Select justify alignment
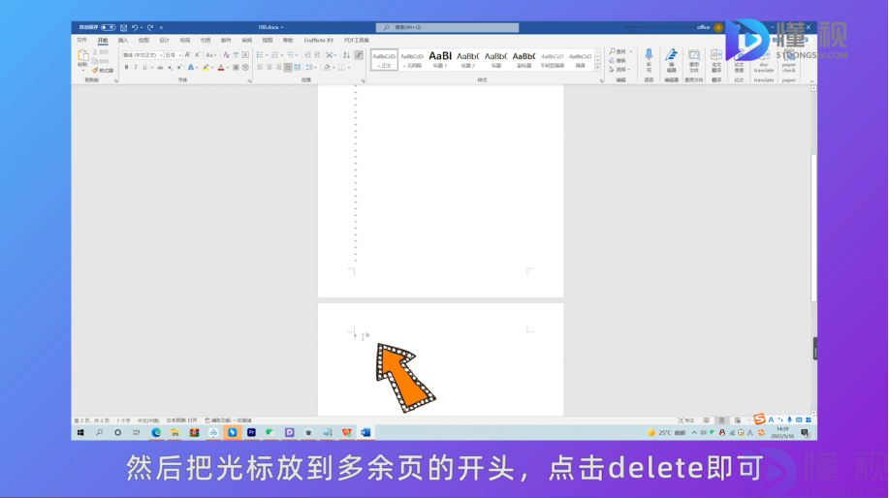The width and height of the screenshot is (889, 498). click(288, 68)
